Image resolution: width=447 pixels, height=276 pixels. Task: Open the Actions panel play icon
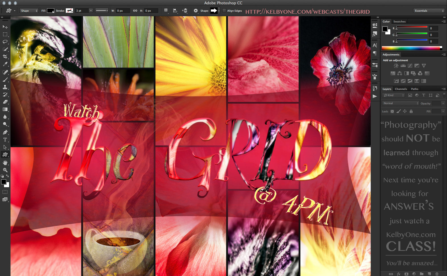point(375,96)
